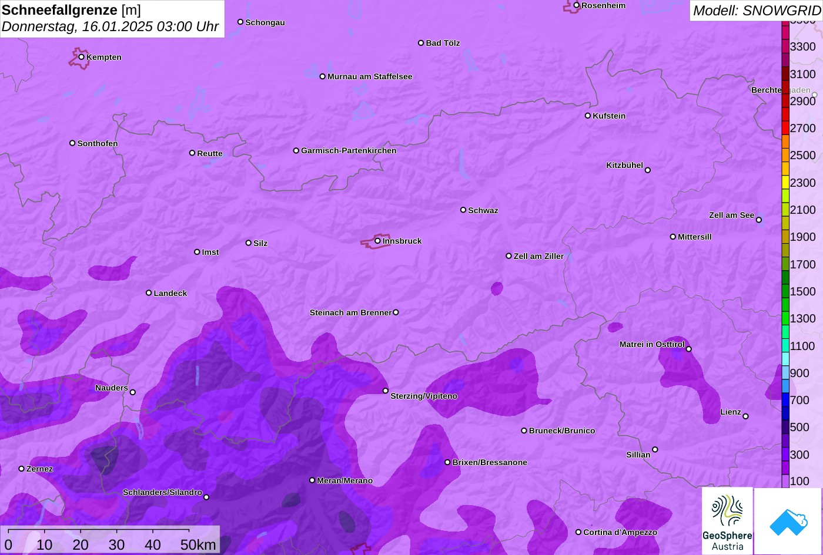Select the Brixen/Bressanone label
The height and width of the screenshot is (555, 823).
[490, 463]
